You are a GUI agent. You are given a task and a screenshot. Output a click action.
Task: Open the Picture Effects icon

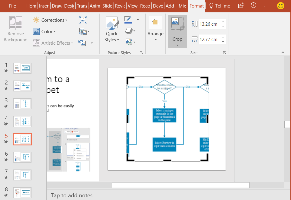(x=129, y=31)
